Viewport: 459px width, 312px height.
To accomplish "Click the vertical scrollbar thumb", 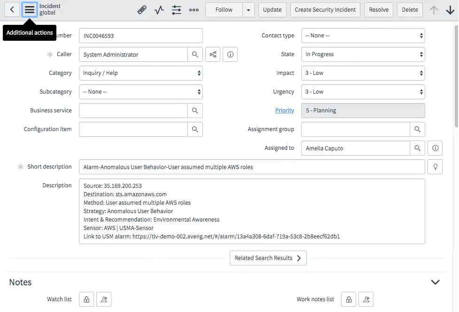I will click(x=456, y=76).
